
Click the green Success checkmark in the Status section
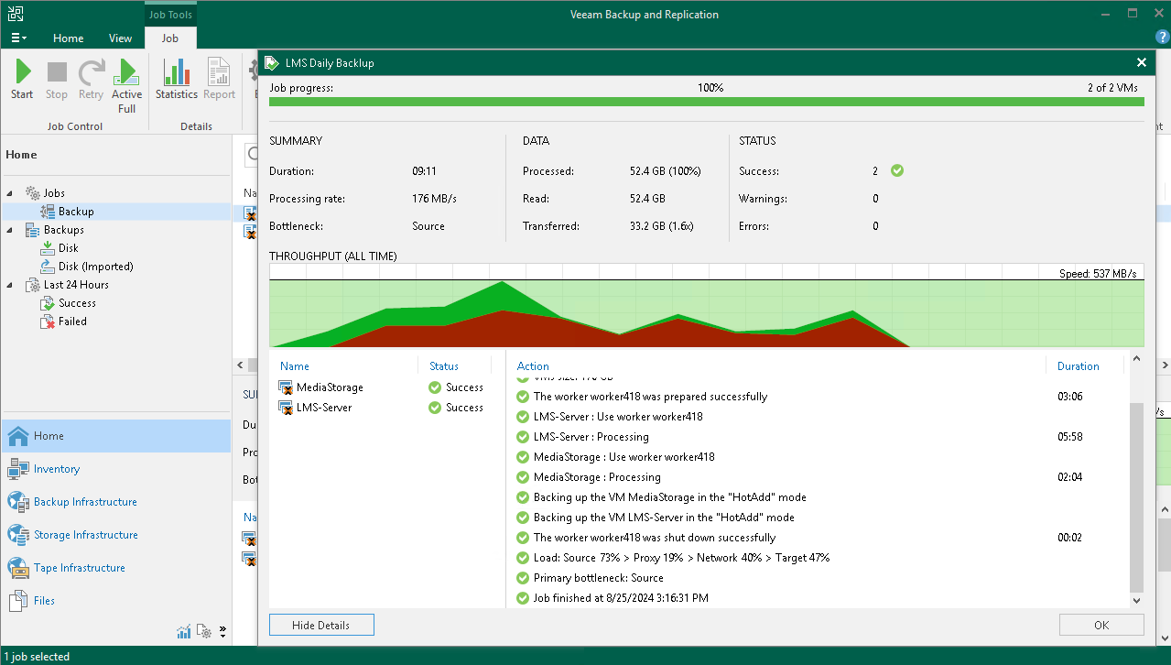tap(897, 170)
